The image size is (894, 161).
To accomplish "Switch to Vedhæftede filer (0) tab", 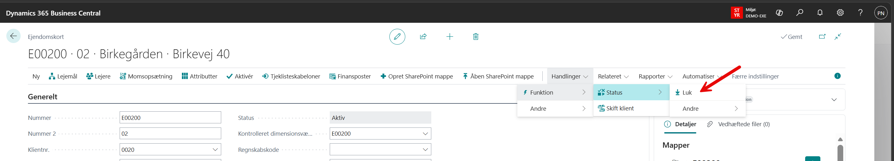I will click(738, 124).
